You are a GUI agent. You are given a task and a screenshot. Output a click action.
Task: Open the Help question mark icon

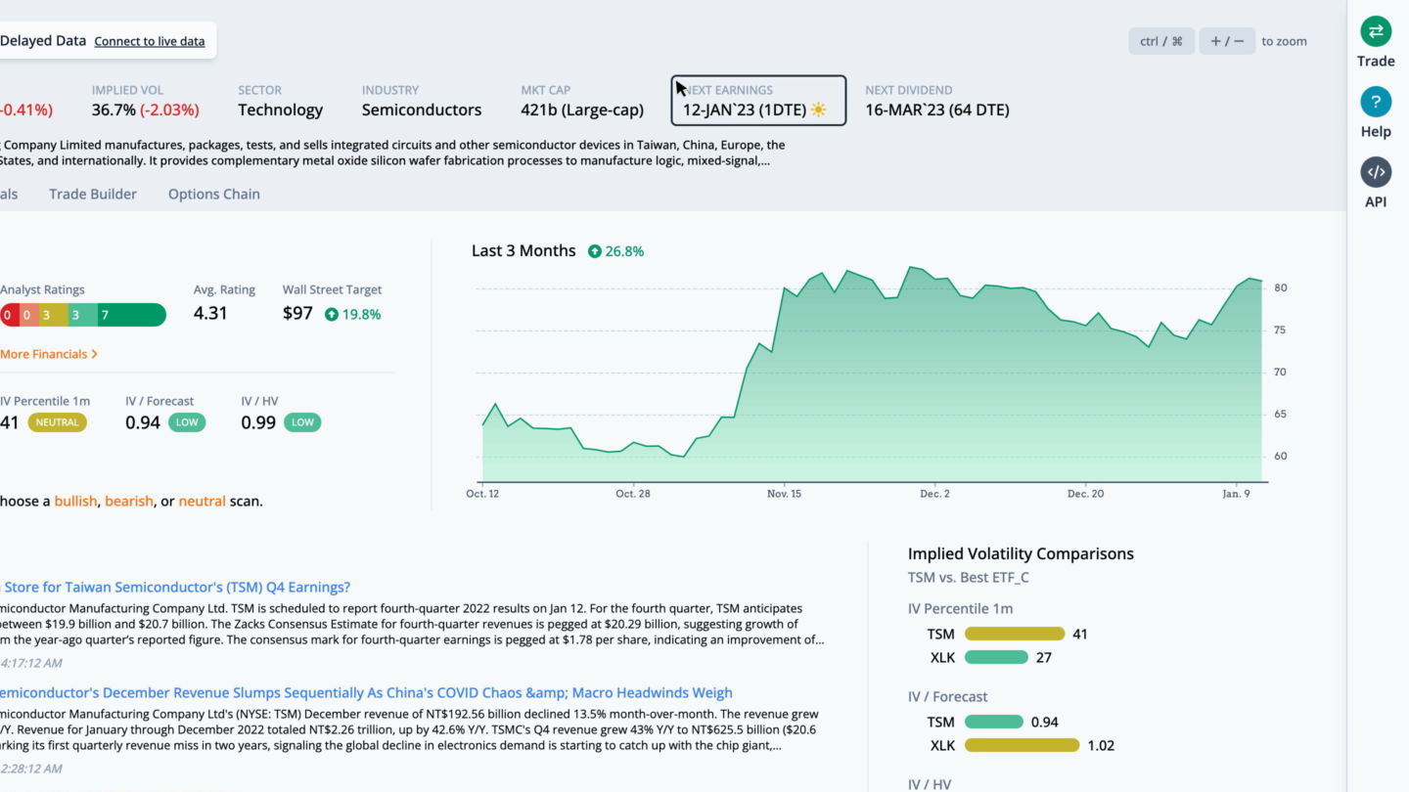pyautogui.click(x=1376, y=102)
